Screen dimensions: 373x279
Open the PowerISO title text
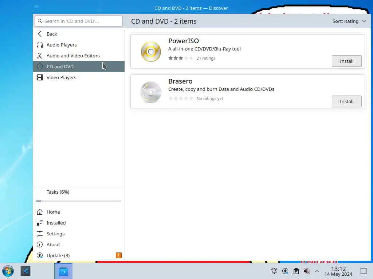184,41
